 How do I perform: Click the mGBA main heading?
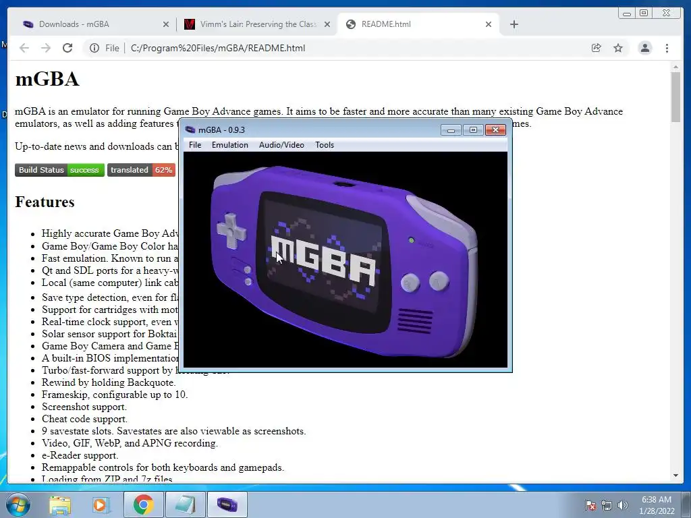point(47,80)
